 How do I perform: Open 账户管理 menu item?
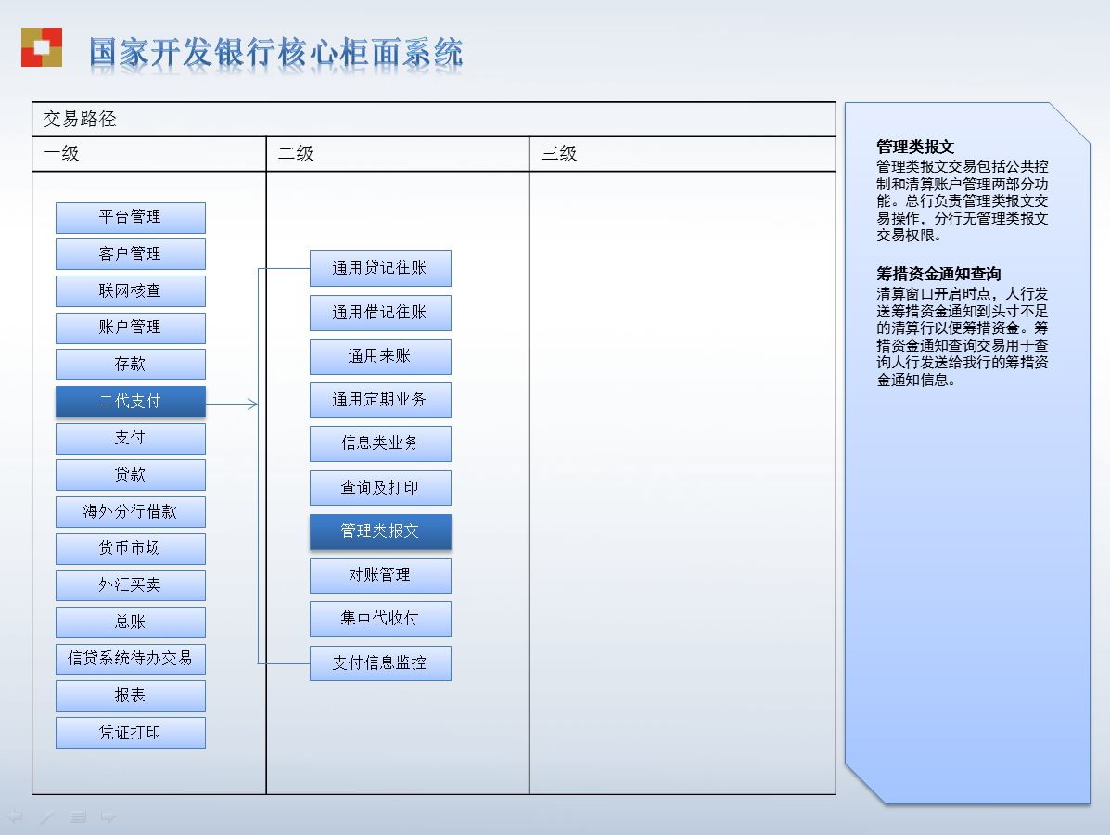point(130,328)
